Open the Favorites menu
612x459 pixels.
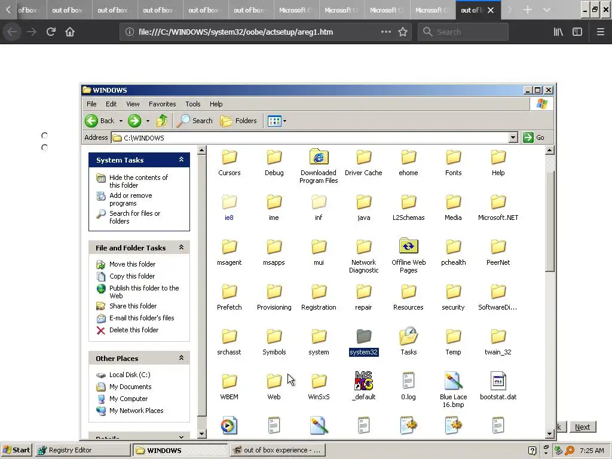click(163, 104)
